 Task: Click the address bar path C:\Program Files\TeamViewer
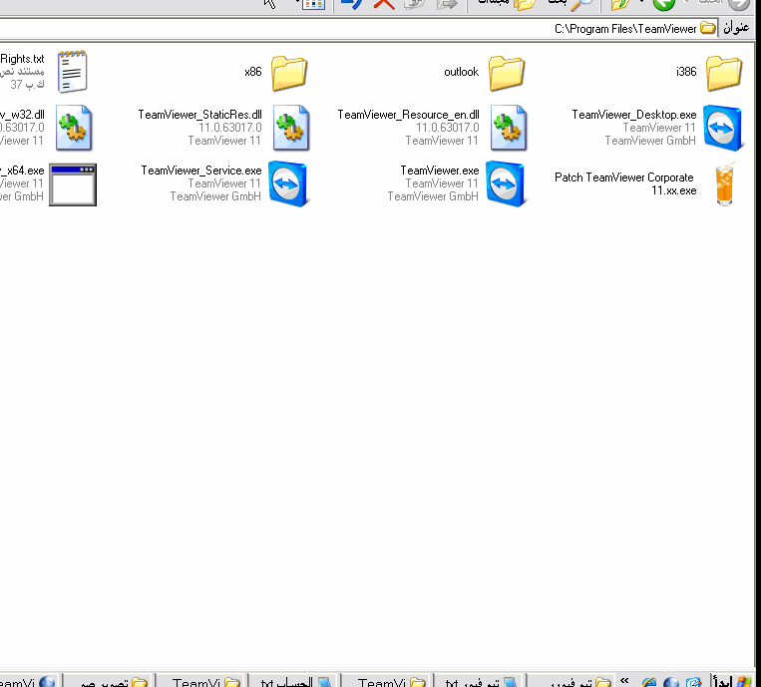625,29
